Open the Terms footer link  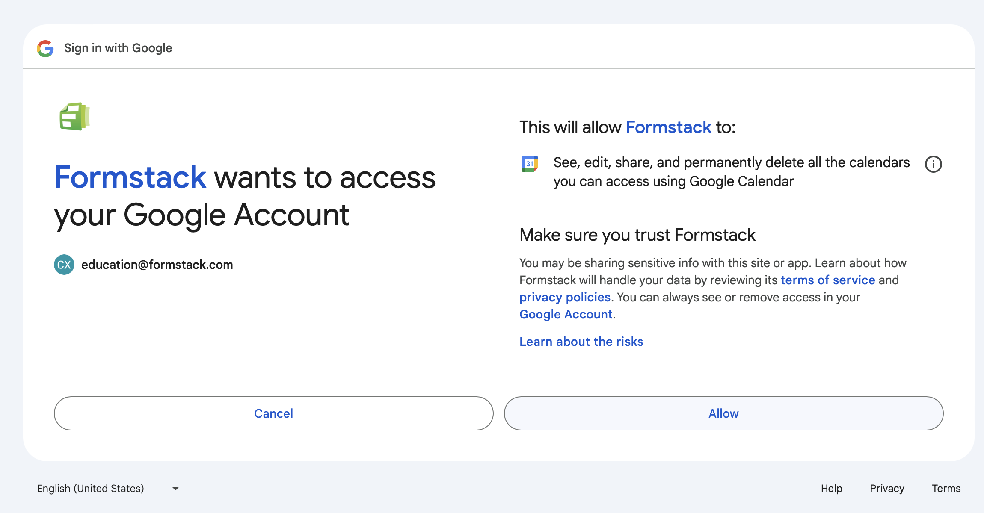[x=946, y=489]
